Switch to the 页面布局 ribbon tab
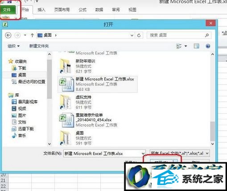 tap(62, 10)
